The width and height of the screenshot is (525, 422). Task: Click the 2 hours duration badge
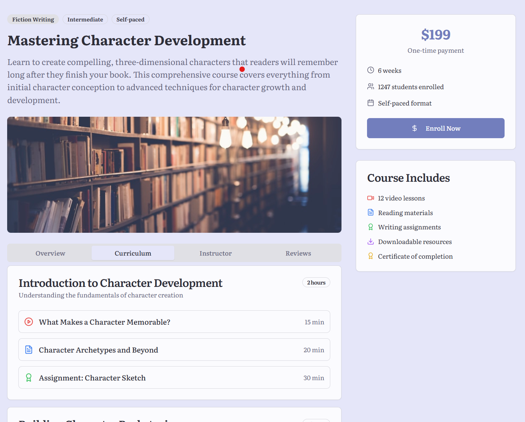coord(316,282)
